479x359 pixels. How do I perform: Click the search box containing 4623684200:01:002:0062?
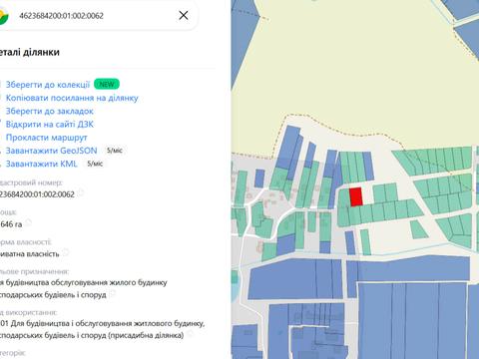click(x=98, y=15)
